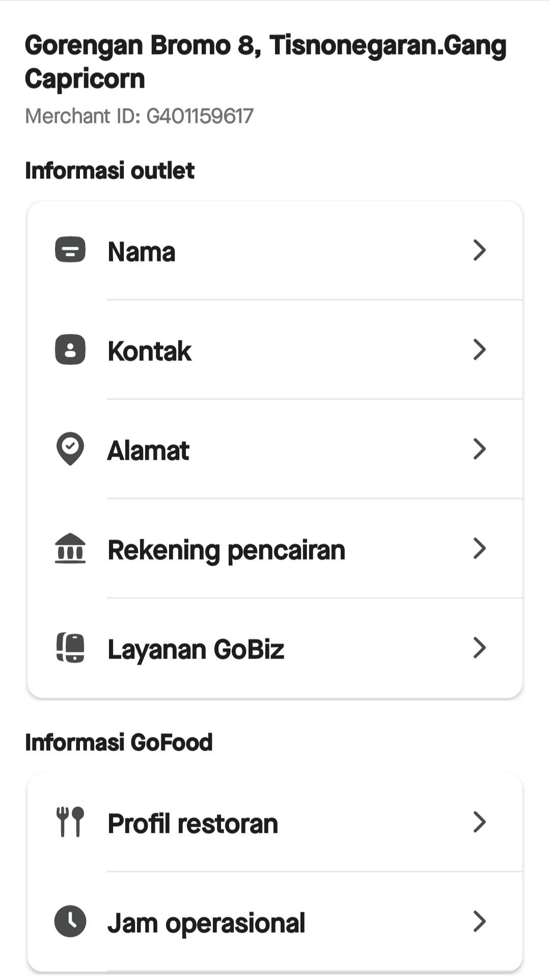
Task: Tap the Layanan GoBiz phone icon
Action: (x=70, y=648)
